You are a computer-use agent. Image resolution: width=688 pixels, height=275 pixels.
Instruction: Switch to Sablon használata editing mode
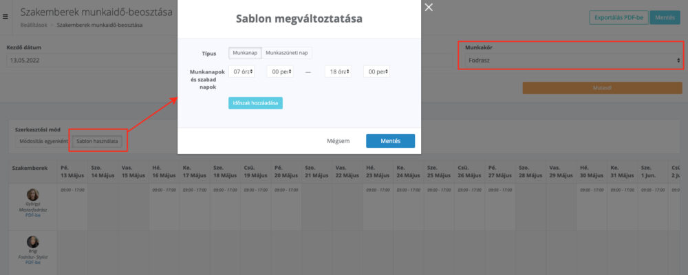coord(97,141)
